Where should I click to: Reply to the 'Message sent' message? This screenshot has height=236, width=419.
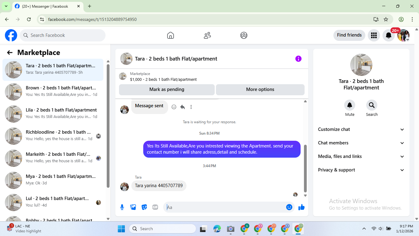click(x=183, y=107)
